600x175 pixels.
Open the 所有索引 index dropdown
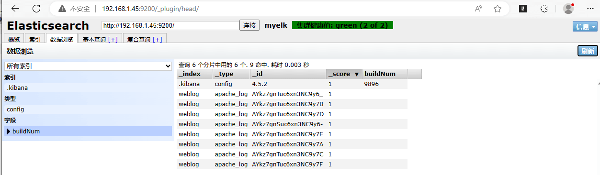(88, 66)
